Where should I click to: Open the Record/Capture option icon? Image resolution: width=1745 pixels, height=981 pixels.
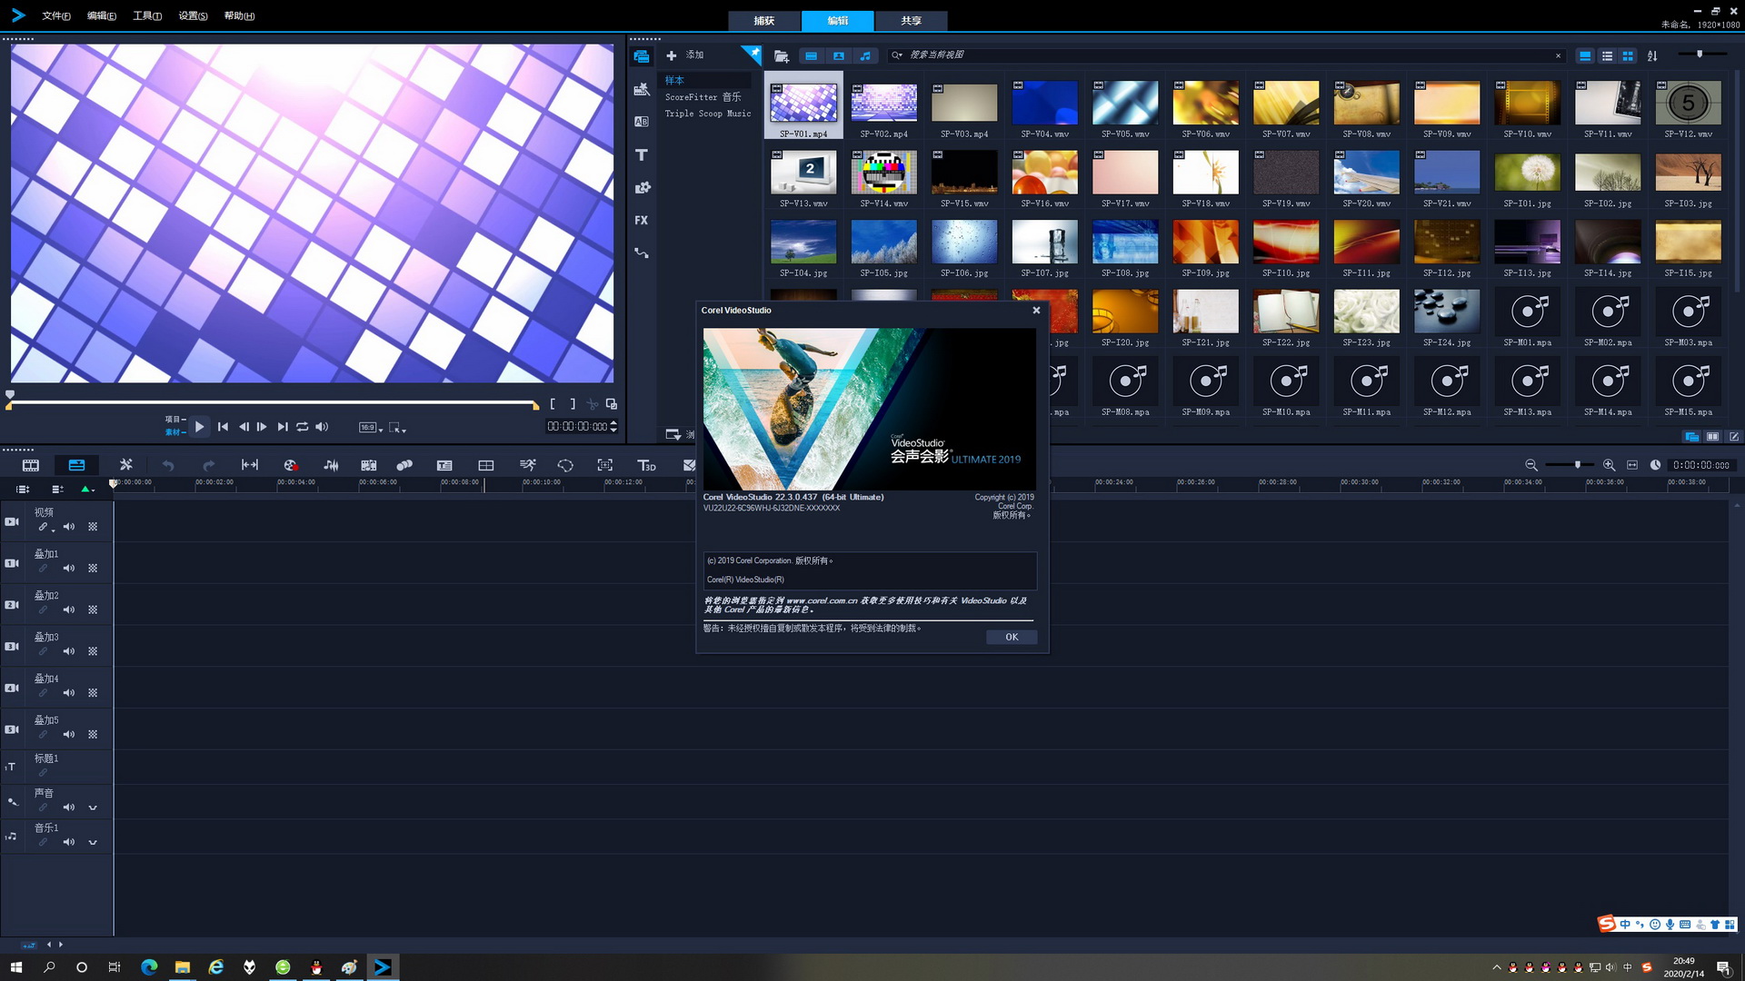291,465
